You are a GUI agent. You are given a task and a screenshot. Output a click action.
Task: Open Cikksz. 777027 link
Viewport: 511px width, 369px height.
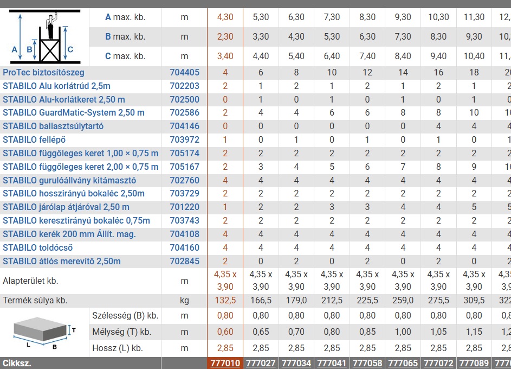pyautogui.click(x=261, y=363)
